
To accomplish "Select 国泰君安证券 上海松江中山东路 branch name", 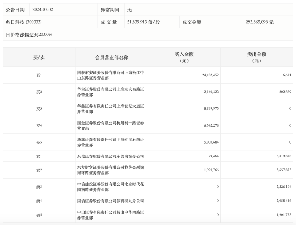I will point(110,75).
